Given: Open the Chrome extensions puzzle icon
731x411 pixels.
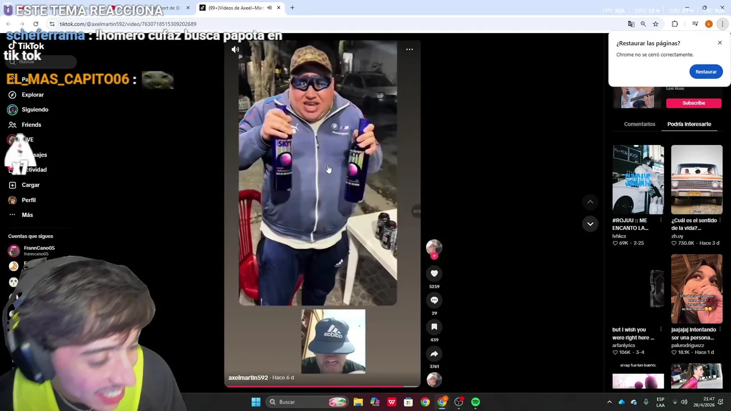Looking at the screenshot, I should 674,24.
